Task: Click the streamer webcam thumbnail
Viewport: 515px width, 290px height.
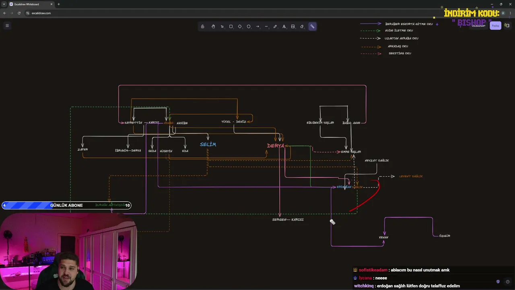Action: pos(68,251)
